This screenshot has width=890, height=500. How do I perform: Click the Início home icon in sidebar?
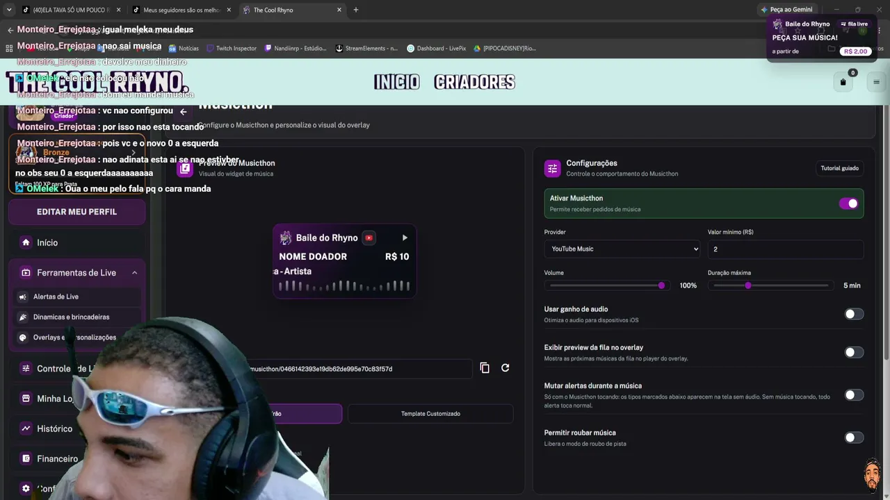click(26, 242)
